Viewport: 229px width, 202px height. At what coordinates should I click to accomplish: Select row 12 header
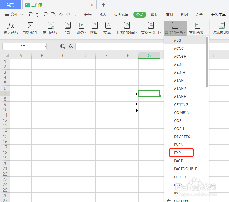click(x=5, y=120)
